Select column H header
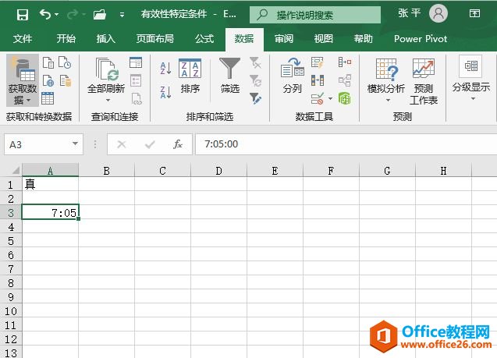This screenshot has height=358, width=497. coord(443,171)
